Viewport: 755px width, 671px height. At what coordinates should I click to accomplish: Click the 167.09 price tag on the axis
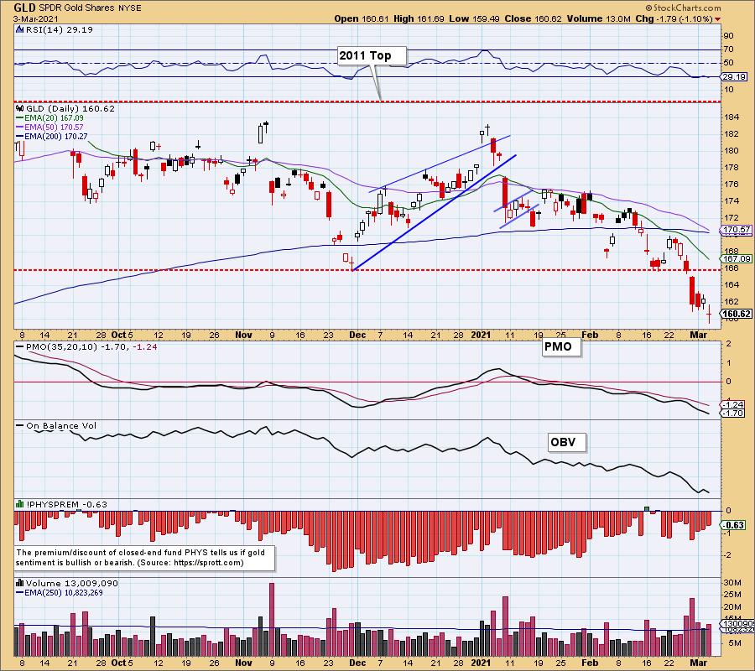737,259
